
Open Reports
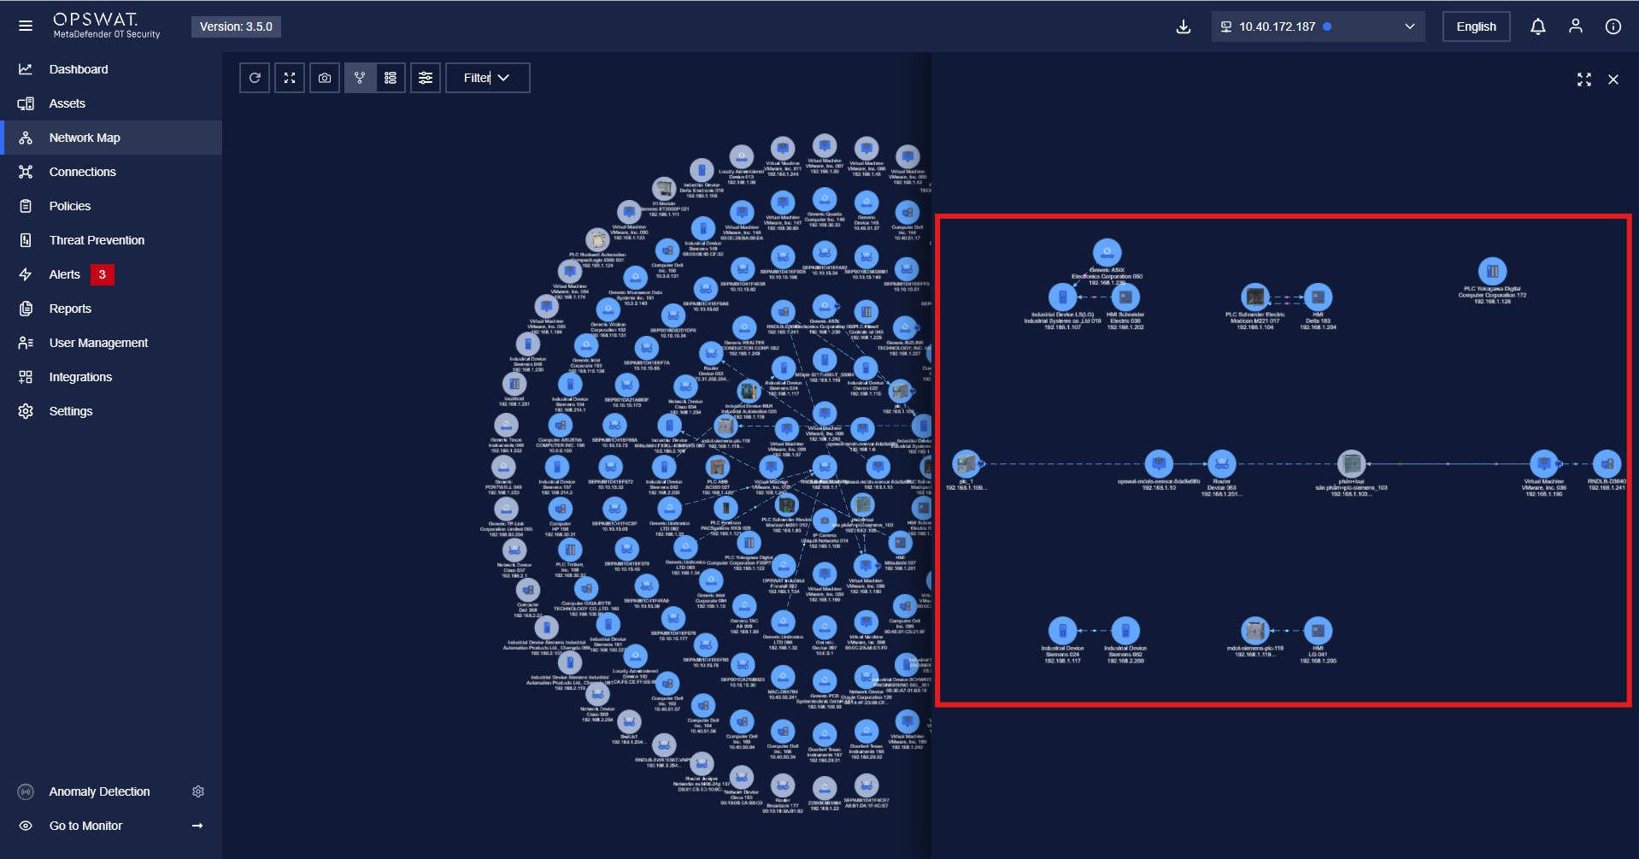(x=111, y=309)
